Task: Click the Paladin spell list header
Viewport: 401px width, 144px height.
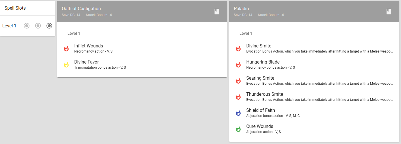Action: pos(314,12)
